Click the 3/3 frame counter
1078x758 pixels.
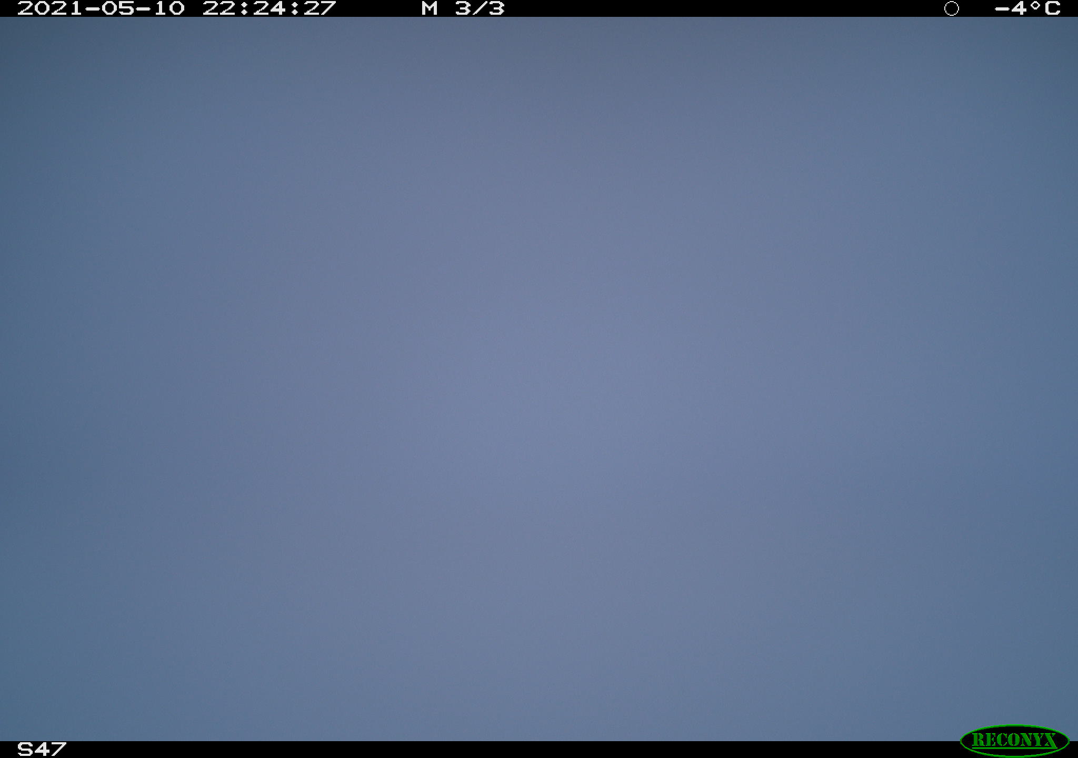480,8
